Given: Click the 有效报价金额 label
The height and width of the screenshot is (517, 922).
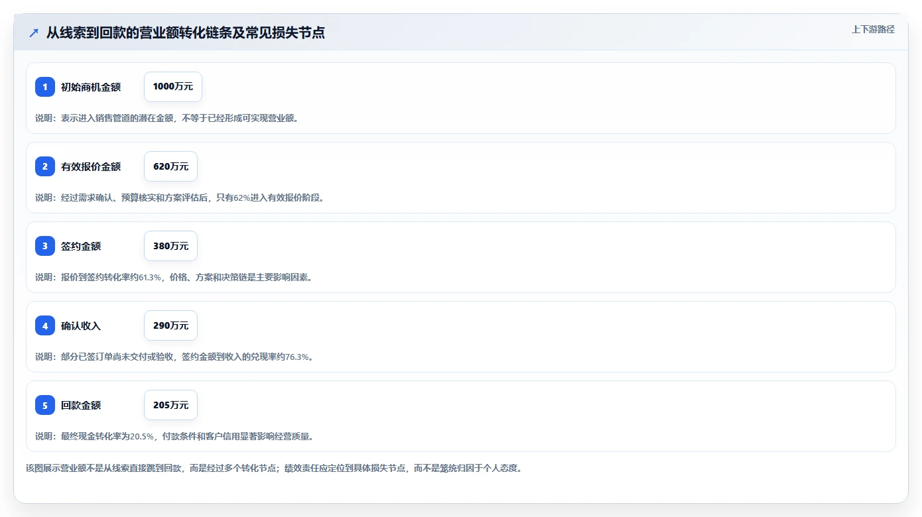Looking at the screenshot, I should coord(91,166).
